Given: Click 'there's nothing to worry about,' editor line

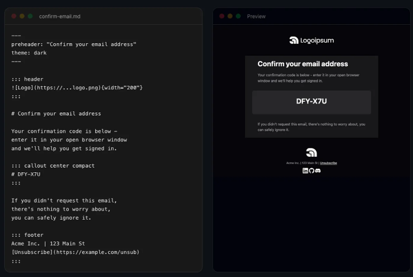Looking at the screenshot, I should [60, 209].
